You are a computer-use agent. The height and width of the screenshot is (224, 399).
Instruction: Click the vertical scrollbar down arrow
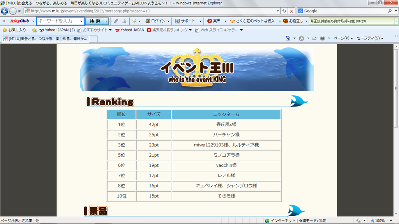click(396, 213)
